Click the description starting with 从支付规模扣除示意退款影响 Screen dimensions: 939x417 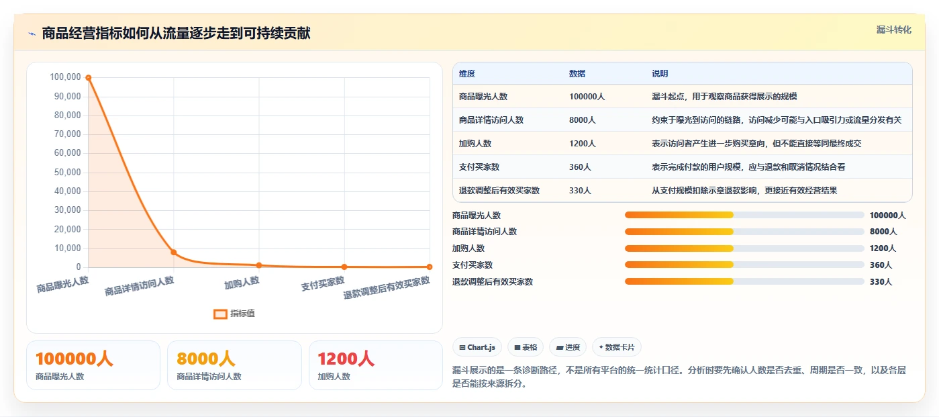[x=744, y=191]
